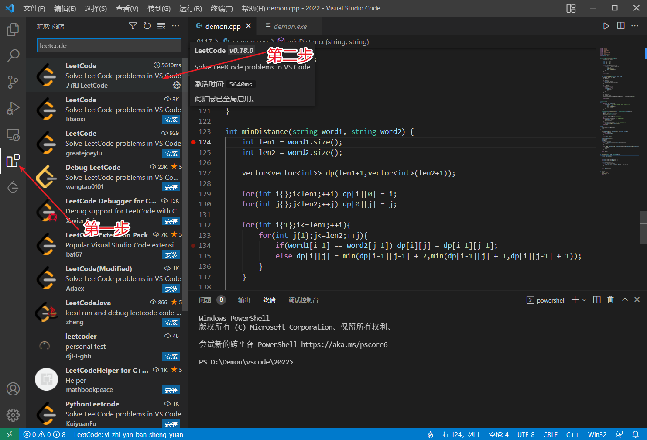This screenshot has height=440, width=647.
Task: Switch to 输出 panel tab
Action: tap(244, 300)
